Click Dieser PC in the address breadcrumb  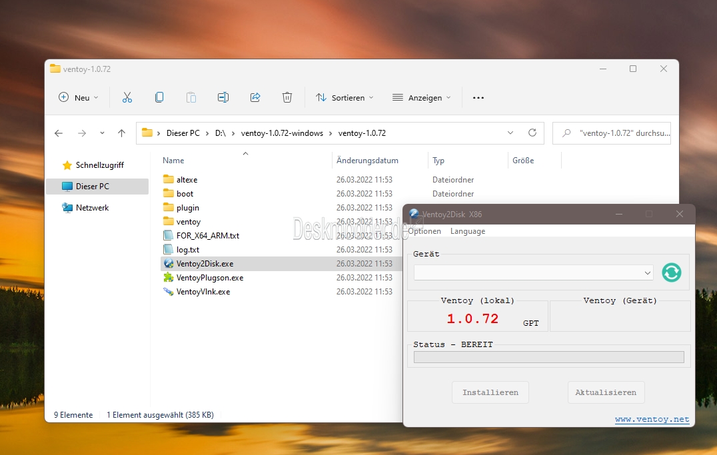pos(183,133)
